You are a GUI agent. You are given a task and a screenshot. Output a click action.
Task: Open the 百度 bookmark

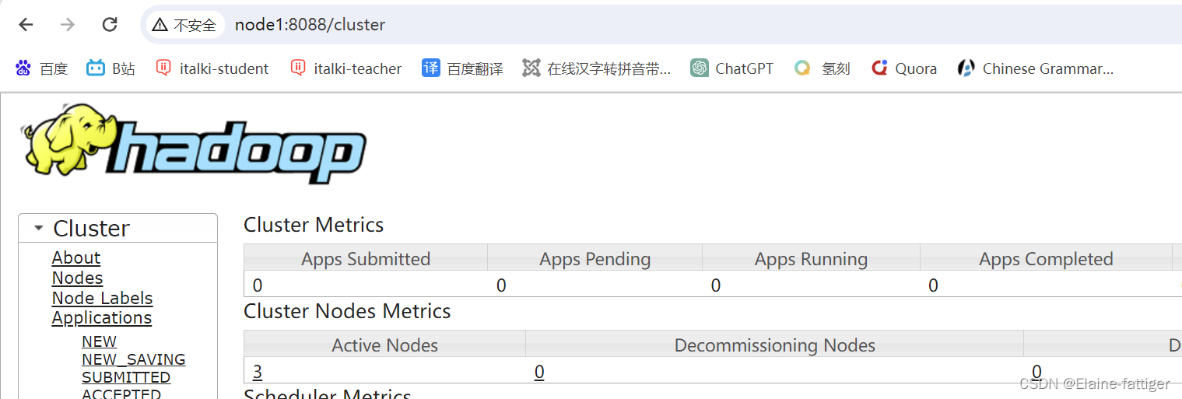point(41,68)
